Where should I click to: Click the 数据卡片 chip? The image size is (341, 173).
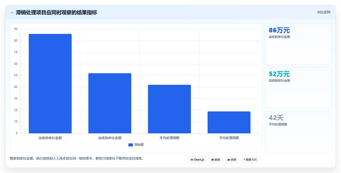pos(250,160)
